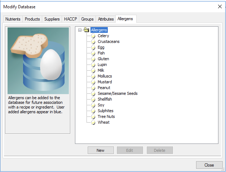The height and width of the screenshot is (172, 226).
Task: Select the Shellfish text label
Action: coord(105,99)
